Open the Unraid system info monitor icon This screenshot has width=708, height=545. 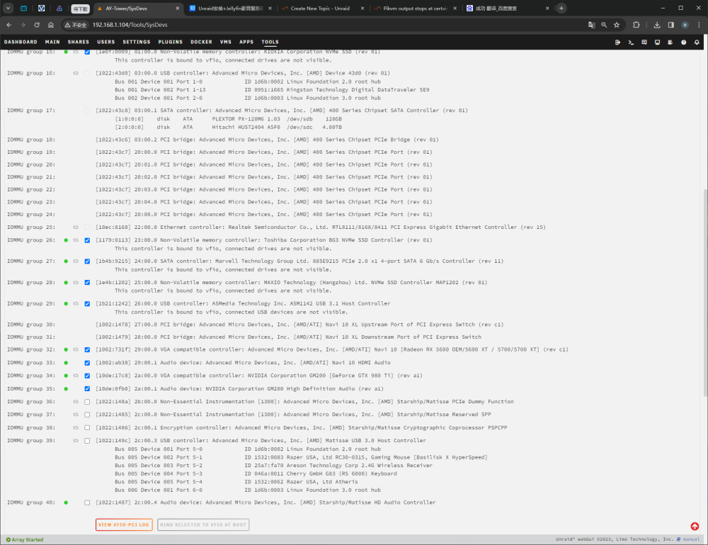pos(658,42)
